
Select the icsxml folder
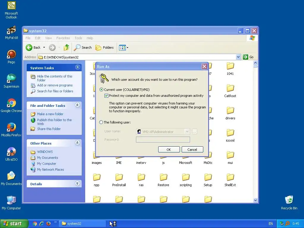pyautogui.click(x=230, y=135)
